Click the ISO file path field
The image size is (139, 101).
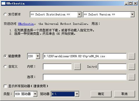click(x=85, y=56)
